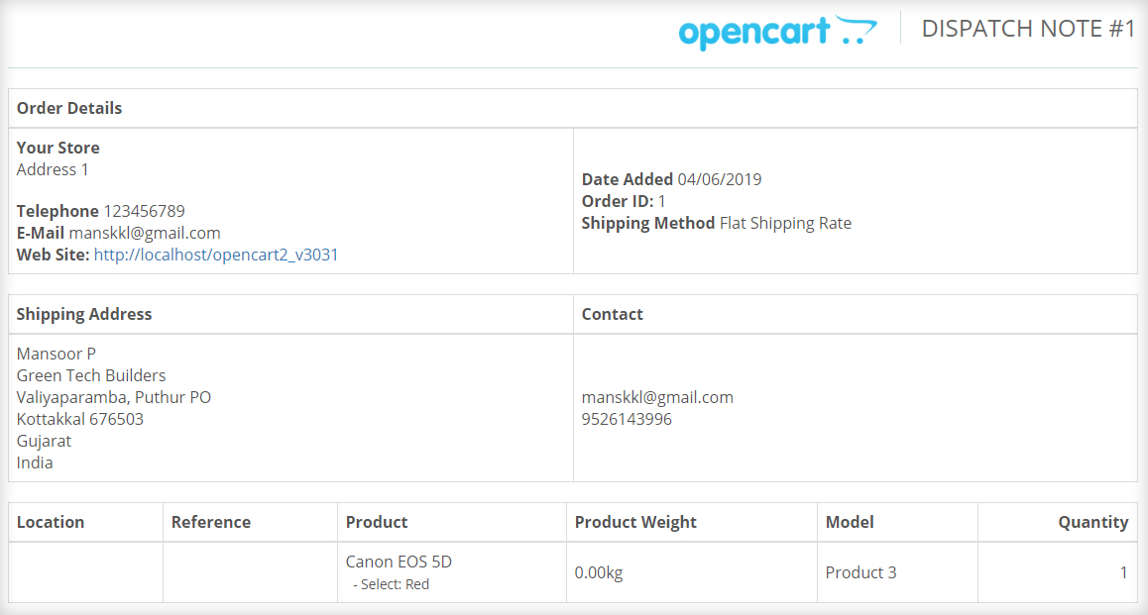Viewport: 1148px width, 615px height.
Task: Click the Date Added 04/06/2019 value
Action: click(x=719, y=179)
